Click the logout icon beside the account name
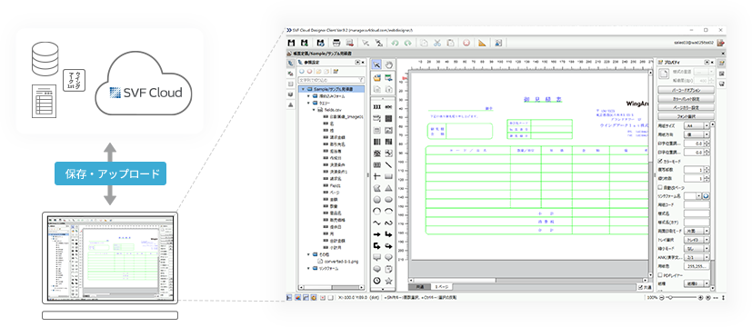 coord(720,43)
